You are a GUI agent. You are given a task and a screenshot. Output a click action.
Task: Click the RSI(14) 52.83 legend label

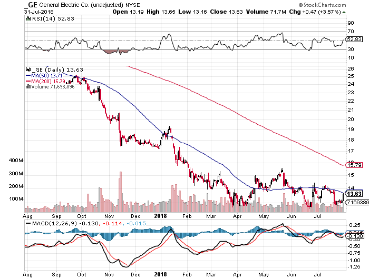click(53, 18)
